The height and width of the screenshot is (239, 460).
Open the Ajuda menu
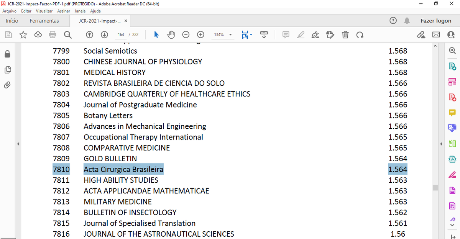[95, 11]
